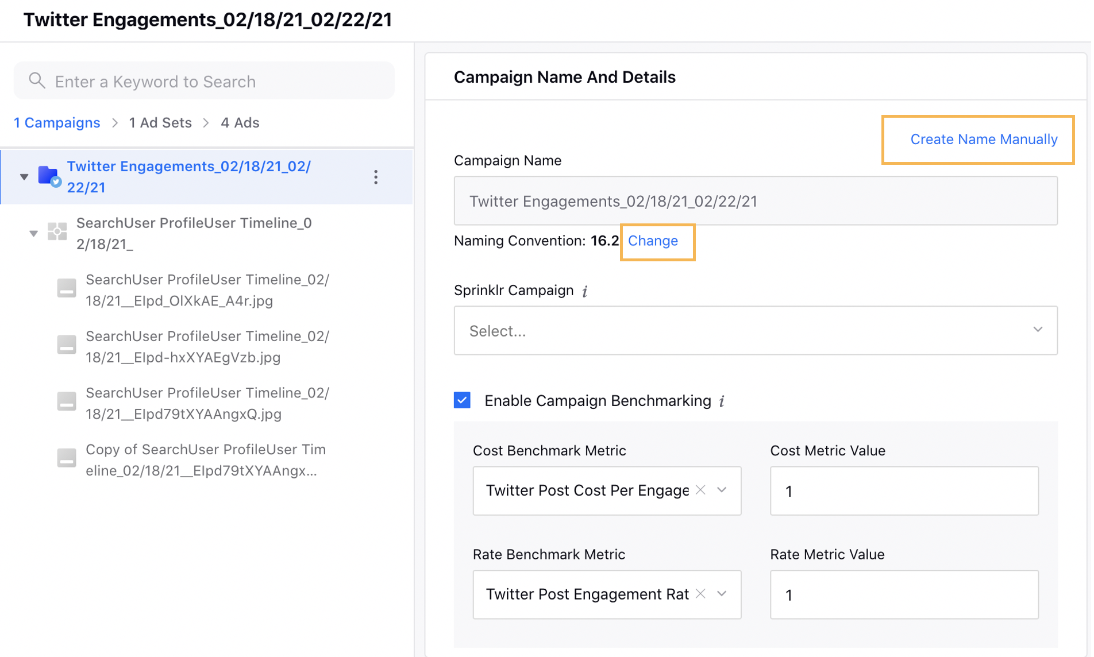The image size is (1094, 657).
Task: Click the info icon beside Enable Campaign Benchmarking
Action: tap(722, 401)
